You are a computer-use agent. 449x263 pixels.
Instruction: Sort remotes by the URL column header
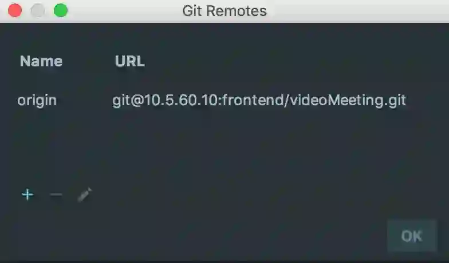129,61
